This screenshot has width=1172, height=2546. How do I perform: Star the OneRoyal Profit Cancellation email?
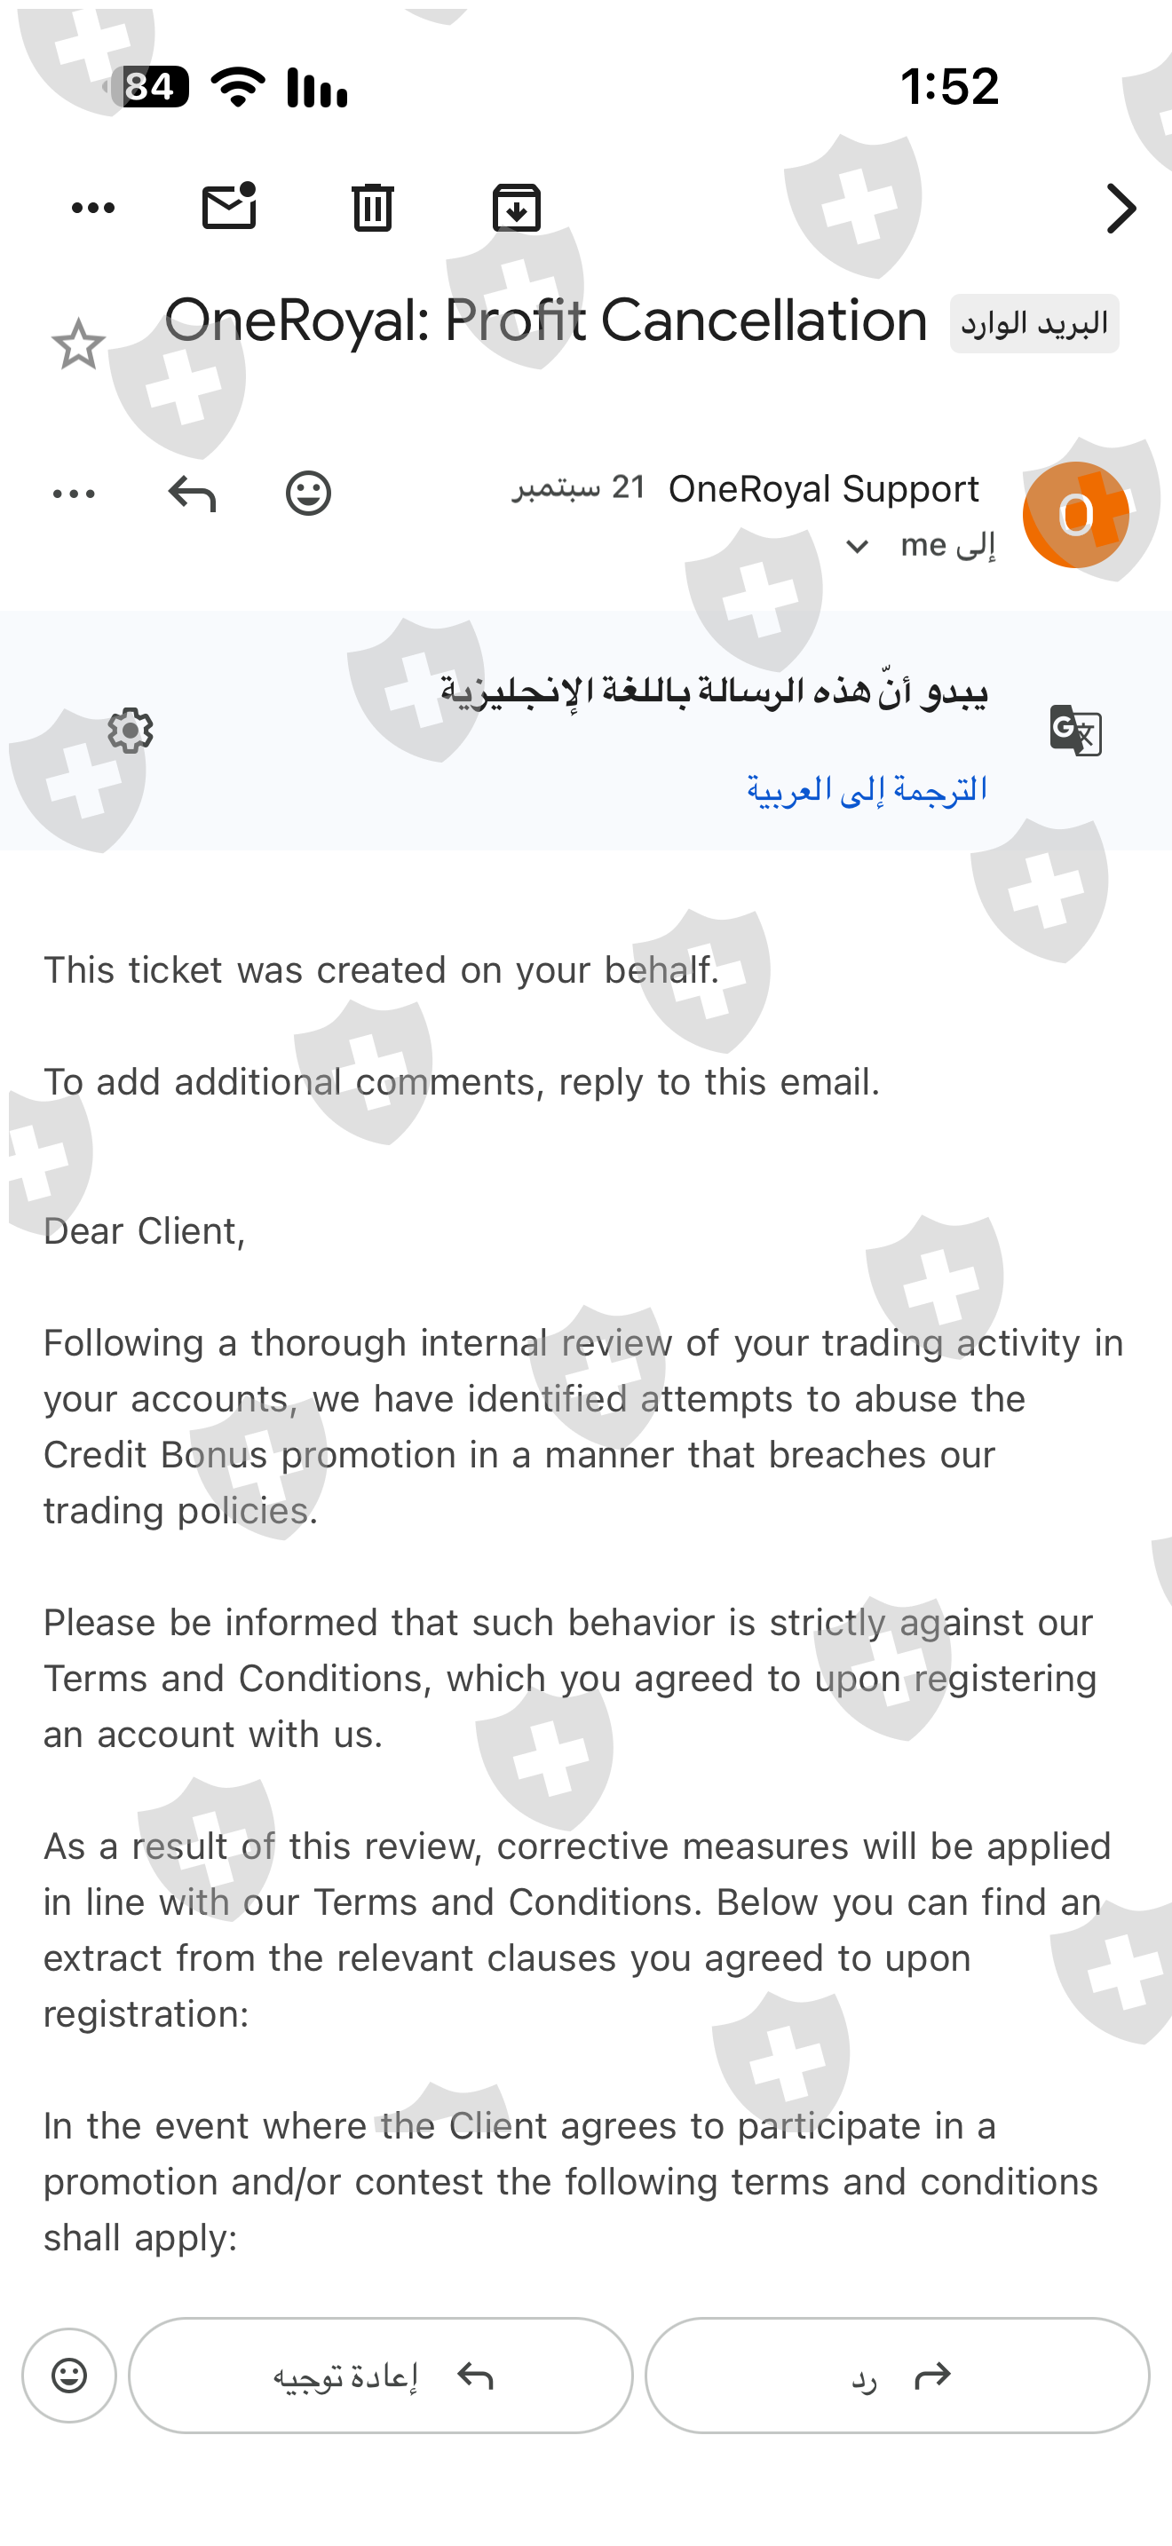(x=78, y=344)
